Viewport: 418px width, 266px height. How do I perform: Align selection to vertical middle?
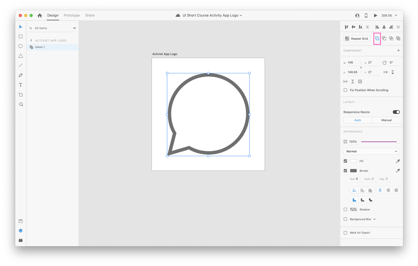[x=353, y=27]
